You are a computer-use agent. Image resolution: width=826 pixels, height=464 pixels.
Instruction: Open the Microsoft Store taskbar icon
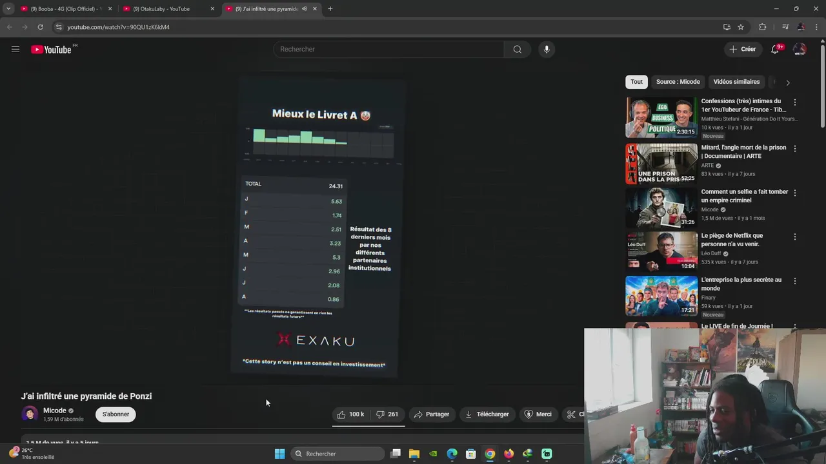[x=471, y=454]
